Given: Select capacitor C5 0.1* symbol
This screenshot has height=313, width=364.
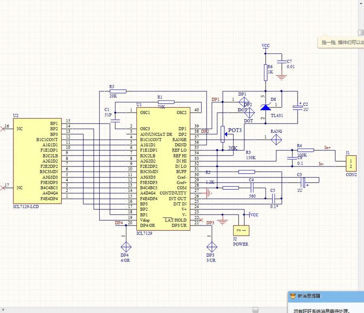Looking at the screenshot, I should coord(273,198).
